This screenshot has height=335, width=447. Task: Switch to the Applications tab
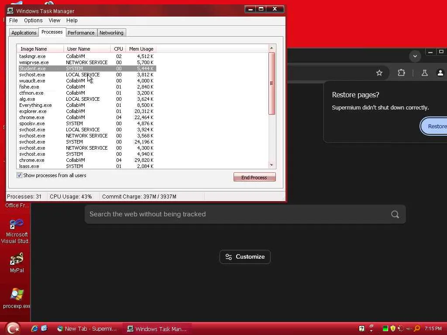24,33
